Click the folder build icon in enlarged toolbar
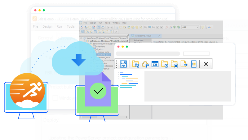 point(135,64)
